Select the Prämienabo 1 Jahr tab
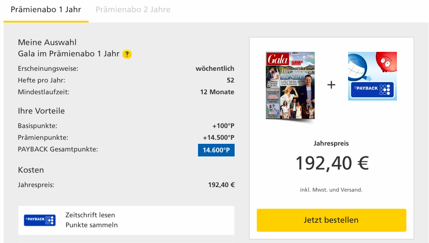429x243 pixels. pos(46,9)
